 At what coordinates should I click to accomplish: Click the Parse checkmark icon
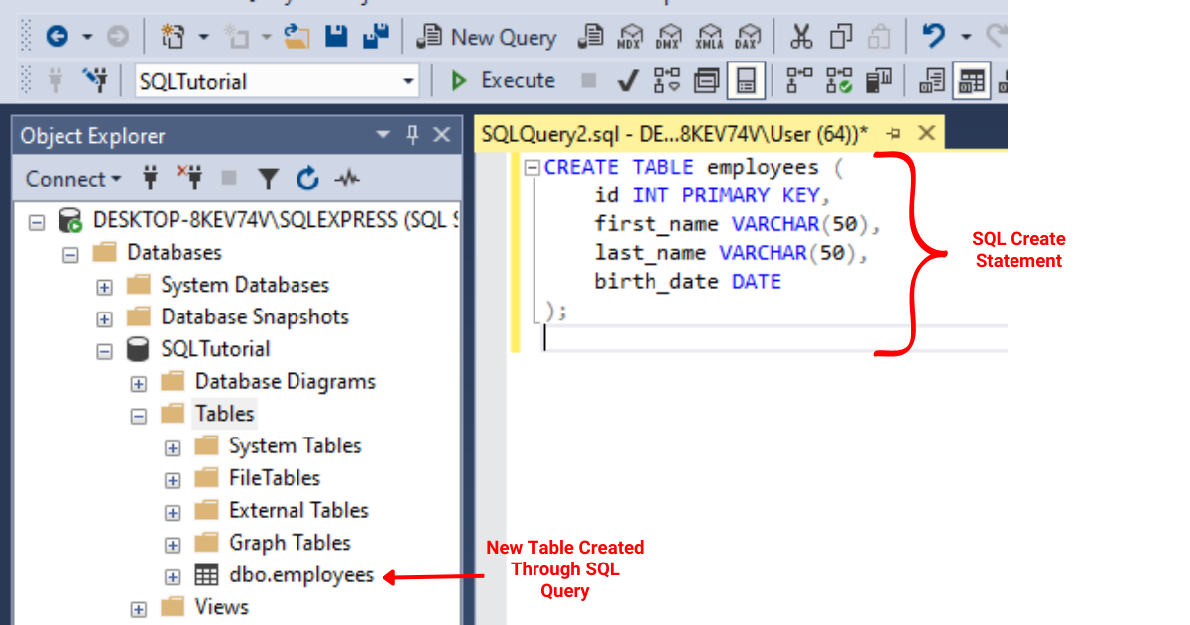pos(627,81)
